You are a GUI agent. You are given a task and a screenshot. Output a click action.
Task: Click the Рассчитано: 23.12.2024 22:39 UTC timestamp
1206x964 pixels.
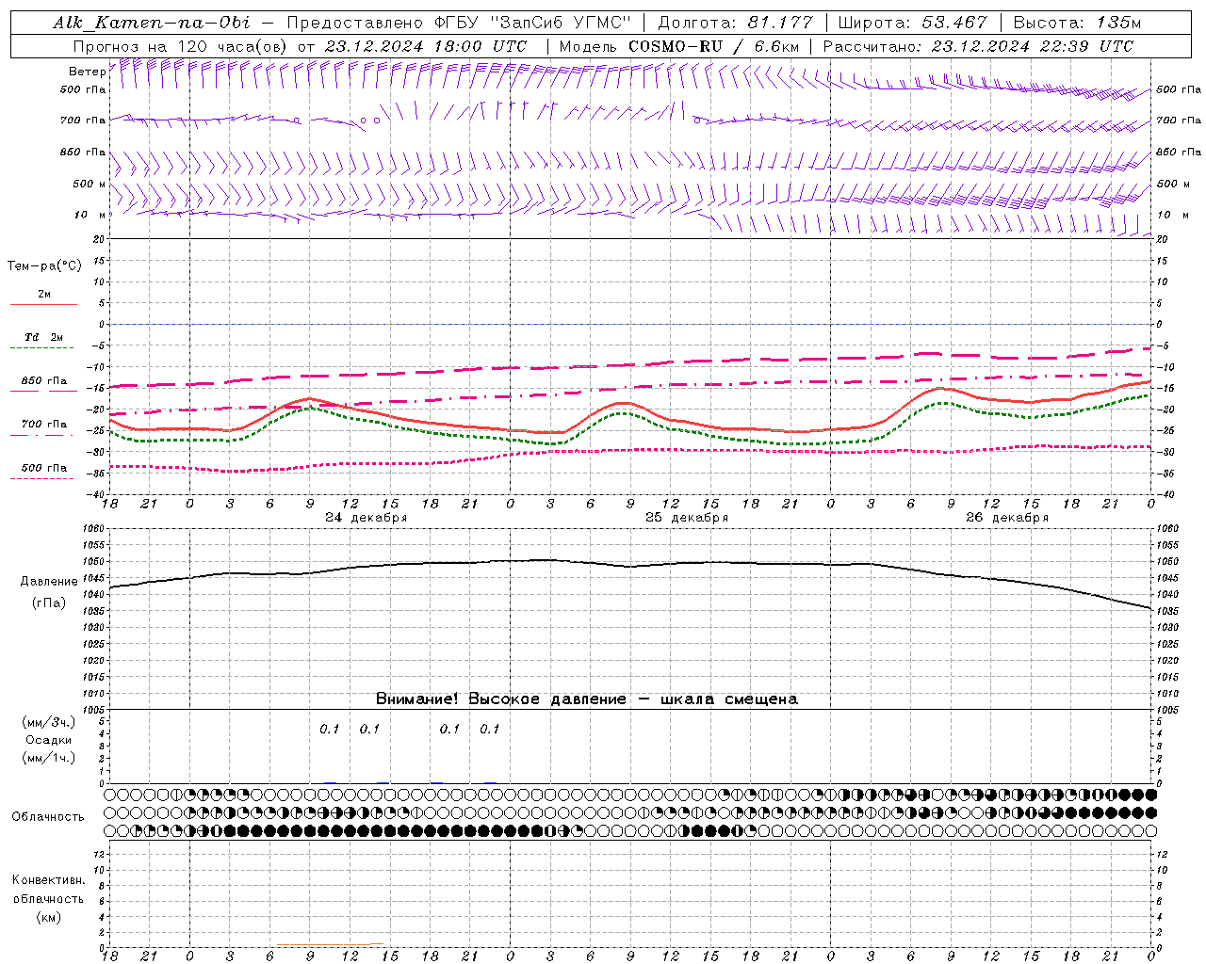(978, 46)
